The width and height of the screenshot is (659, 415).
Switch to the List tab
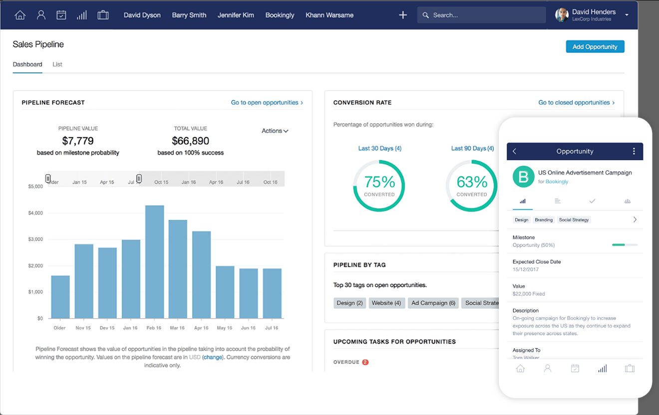click(57, 64)
